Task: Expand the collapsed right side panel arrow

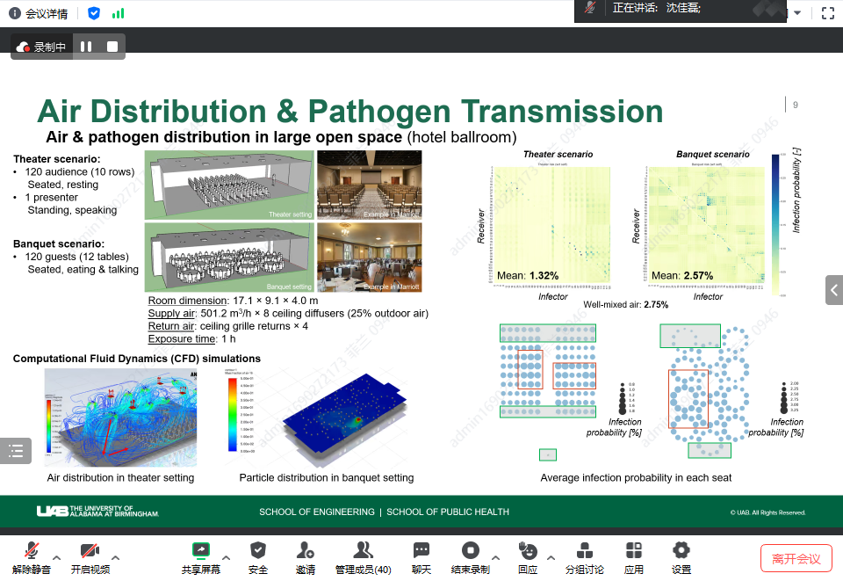Action: 834,290
